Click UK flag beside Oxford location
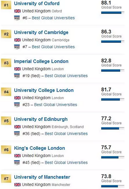The height and width of the screenshot is (189, 129). coord(17,11)
